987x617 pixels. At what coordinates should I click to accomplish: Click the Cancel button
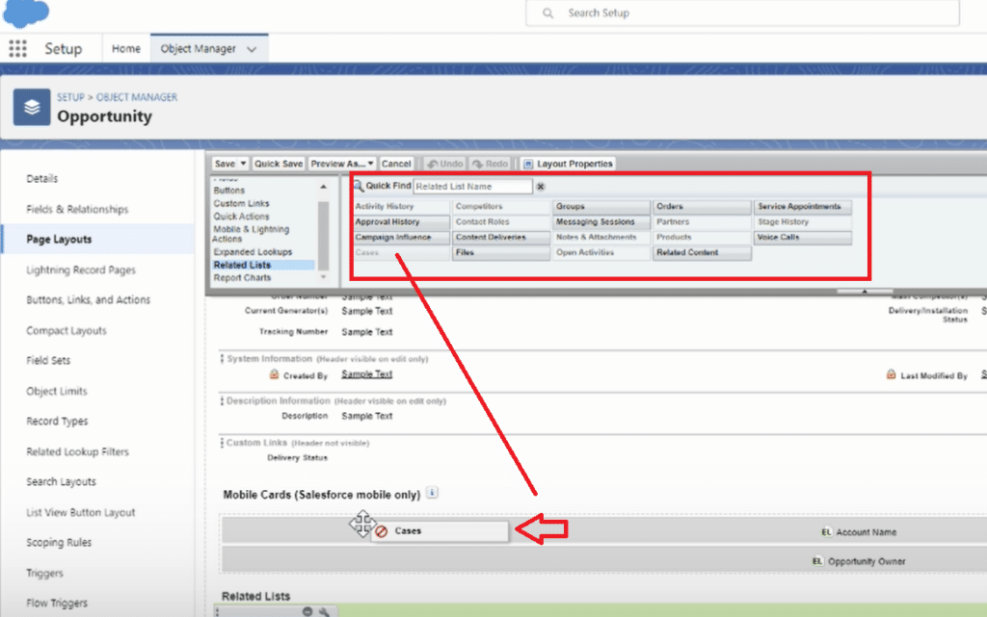point(396,164)
